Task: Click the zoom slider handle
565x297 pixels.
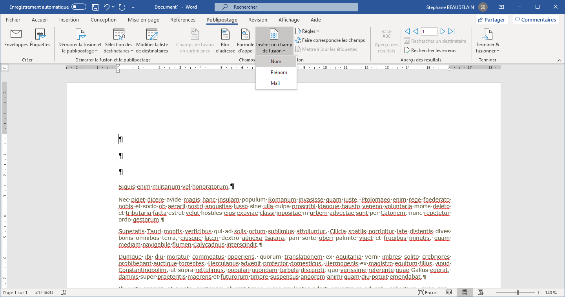Action: [x=518, y=293]
